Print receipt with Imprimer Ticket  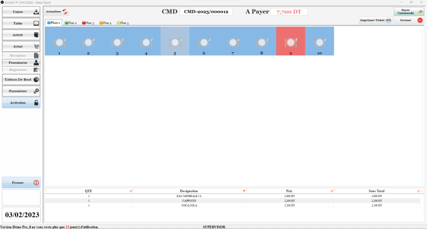375,20
